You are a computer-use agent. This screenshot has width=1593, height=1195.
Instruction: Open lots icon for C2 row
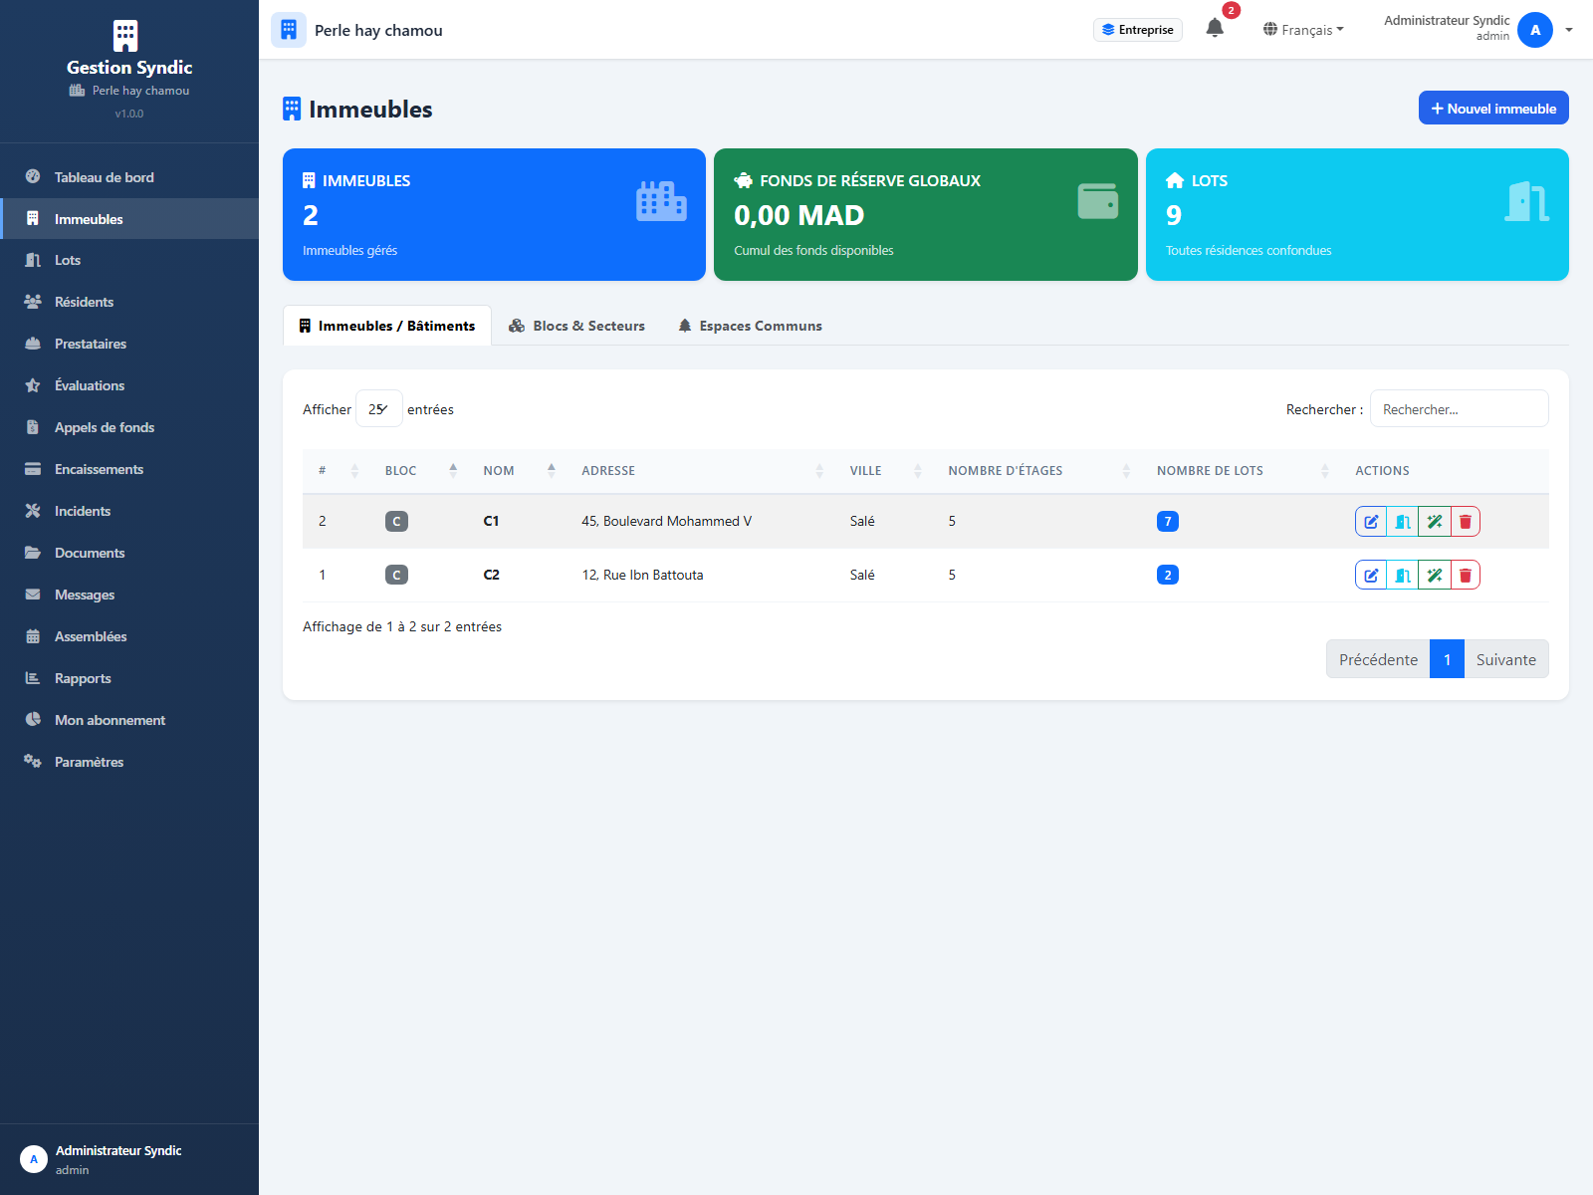click(x=1403, y=575)
